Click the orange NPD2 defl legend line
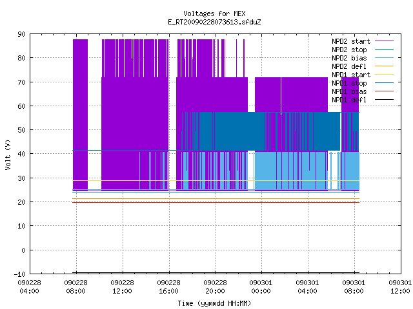 385,66
